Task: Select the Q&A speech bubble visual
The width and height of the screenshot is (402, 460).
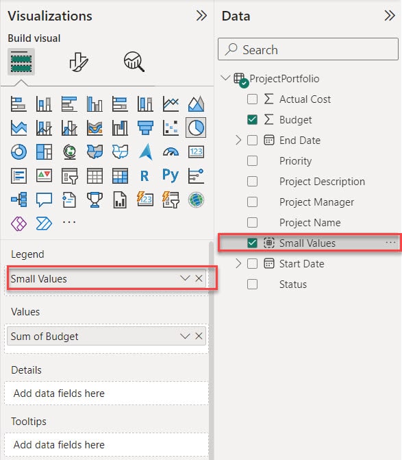Action: 44,199
